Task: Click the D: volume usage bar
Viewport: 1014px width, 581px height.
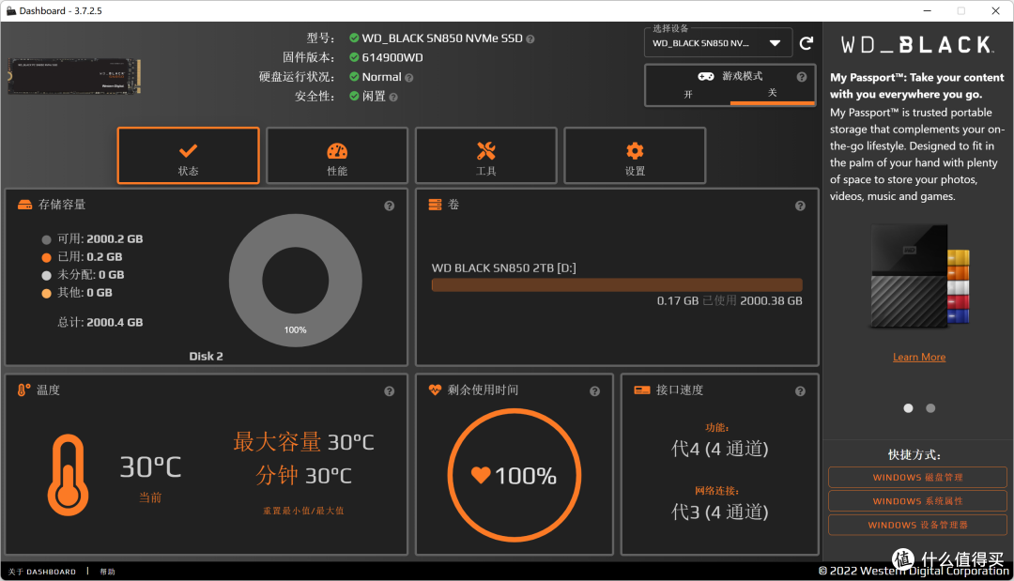Action: [x=617, y=285]
